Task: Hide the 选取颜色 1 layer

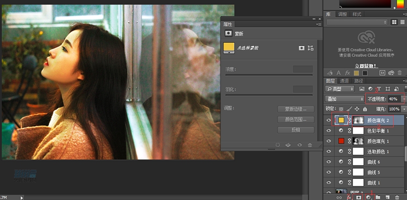Action: coord(329,151)
